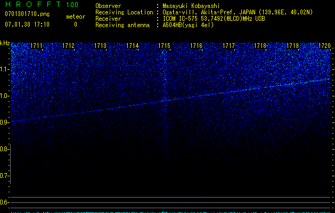Click the 1716 time marker
335x213 pixels.
(196, 46)
